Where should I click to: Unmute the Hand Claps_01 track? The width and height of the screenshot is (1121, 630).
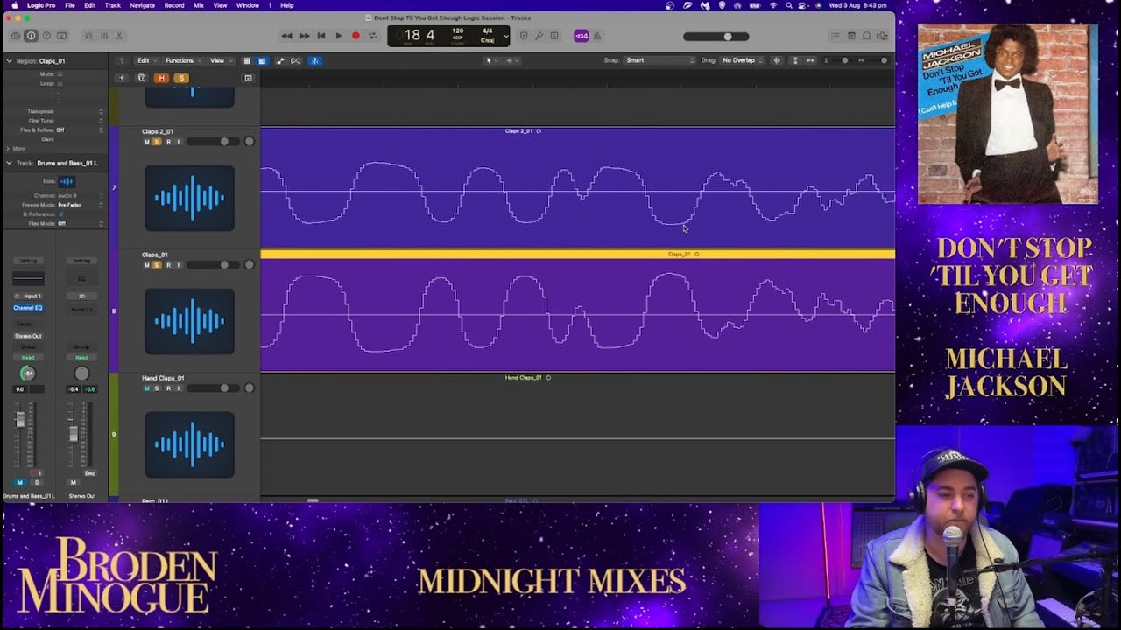146,388
